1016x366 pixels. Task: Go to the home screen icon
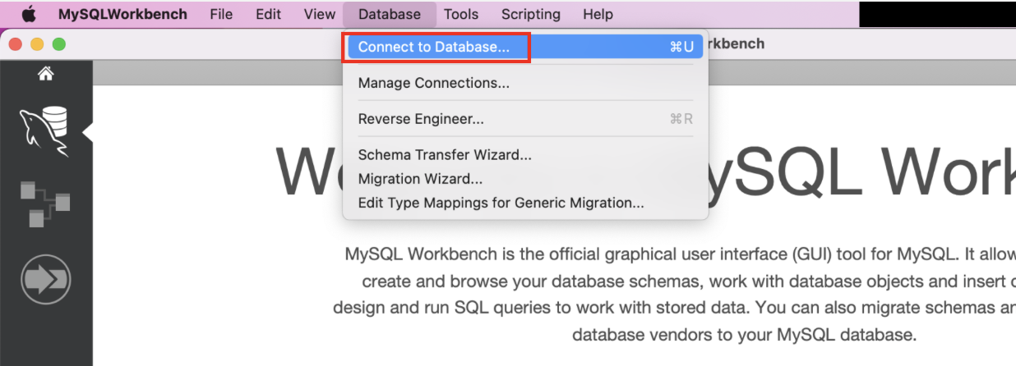tap(46, 74)
